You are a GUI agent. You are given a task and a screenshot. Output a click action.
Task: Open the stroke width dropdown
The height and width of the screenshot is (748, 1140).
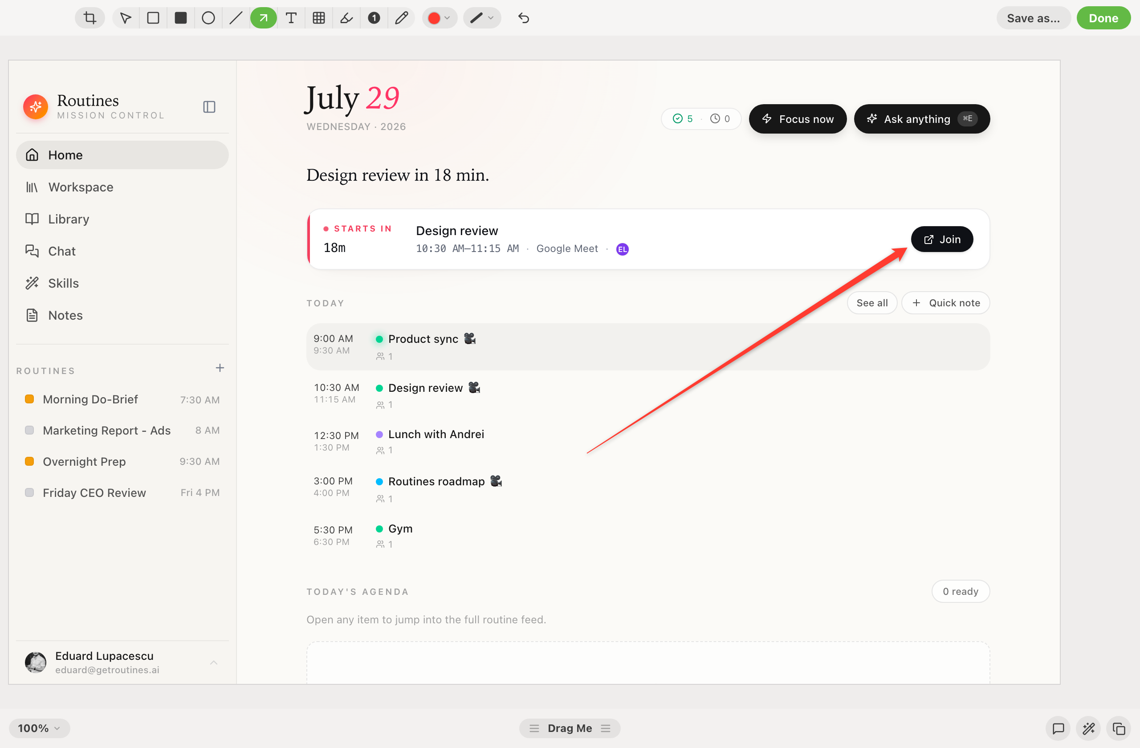pos(482,18)
